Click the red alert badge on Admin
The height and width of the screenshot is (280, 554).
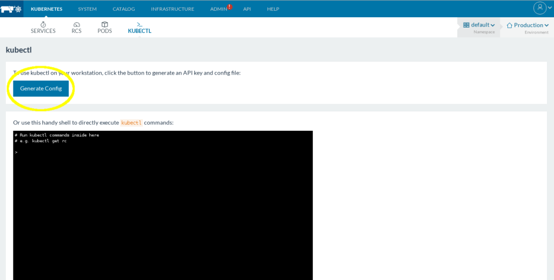pos(229,6)
